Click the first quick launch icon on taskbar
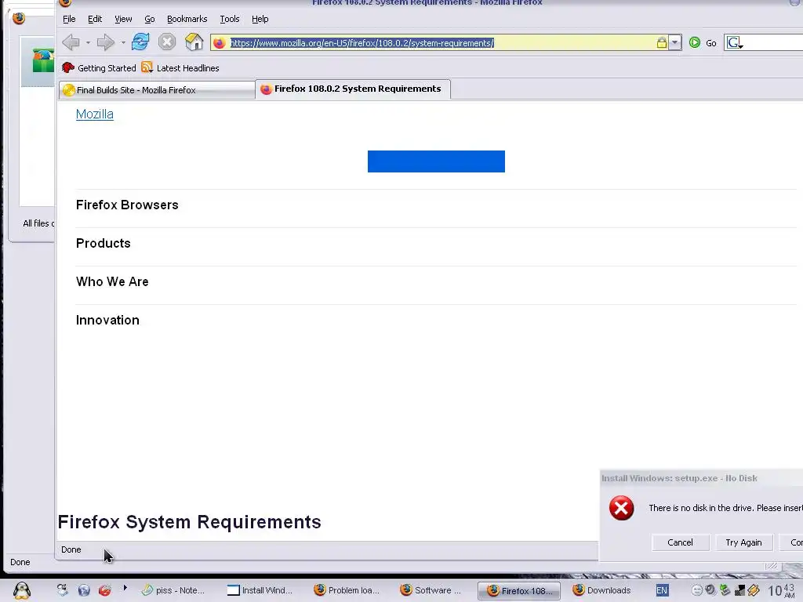Image resolution: width=803 pixels, height=602 pixels. pyautogui.click(x=62, y=590)
